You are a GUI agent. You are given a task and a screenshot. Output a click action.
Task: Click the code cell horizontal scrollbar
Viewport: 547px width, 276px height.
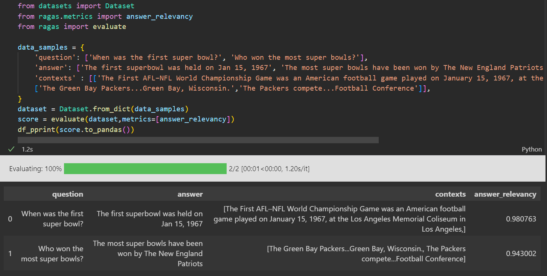198,140
